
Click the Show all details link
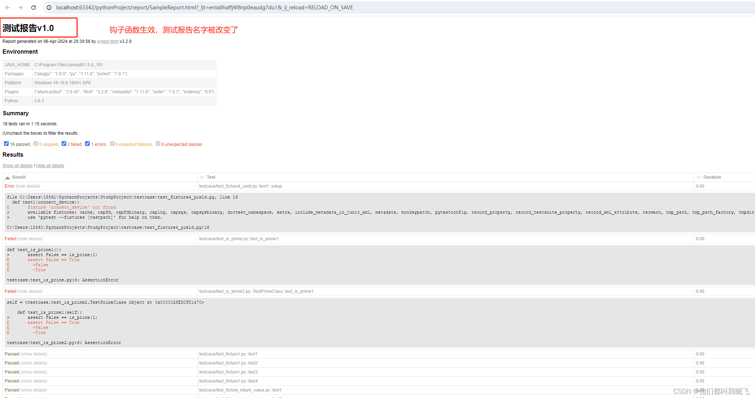[17, 166]
